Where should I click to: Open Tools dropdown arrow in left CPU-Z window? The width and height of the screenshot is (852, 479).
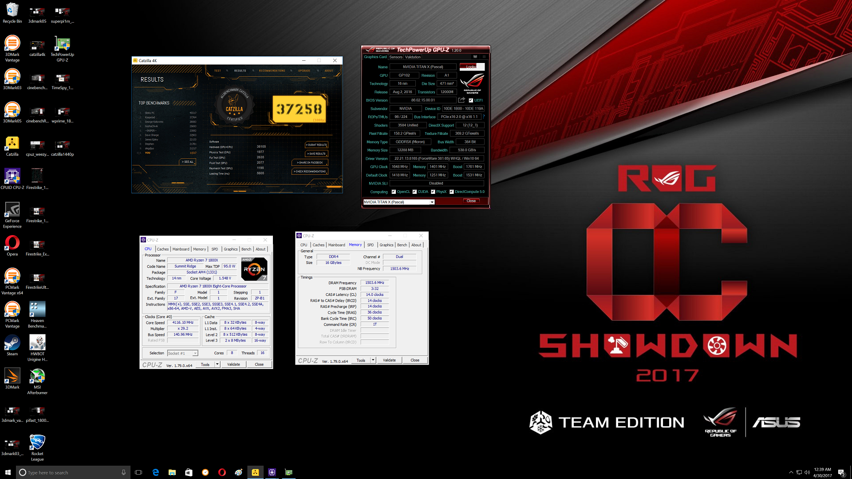point(217,364)
